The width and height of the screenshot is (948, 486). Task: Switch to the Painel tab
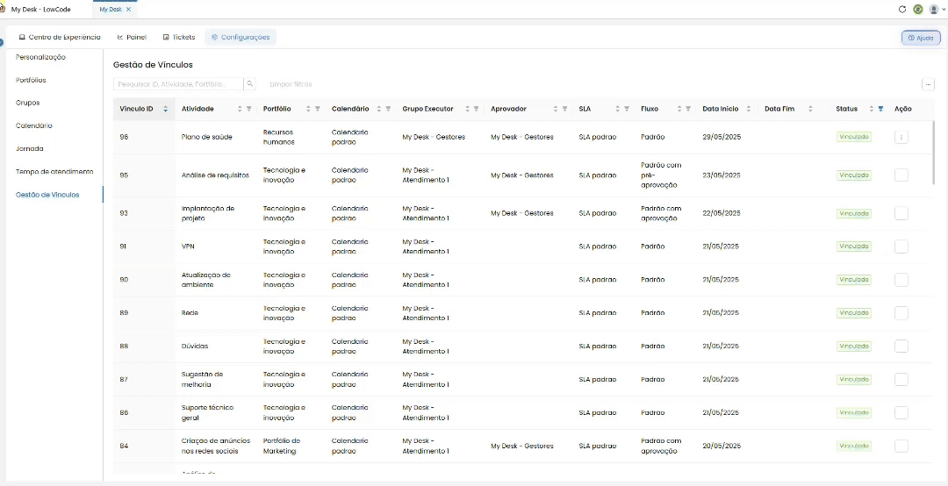(x=132, y=38)
